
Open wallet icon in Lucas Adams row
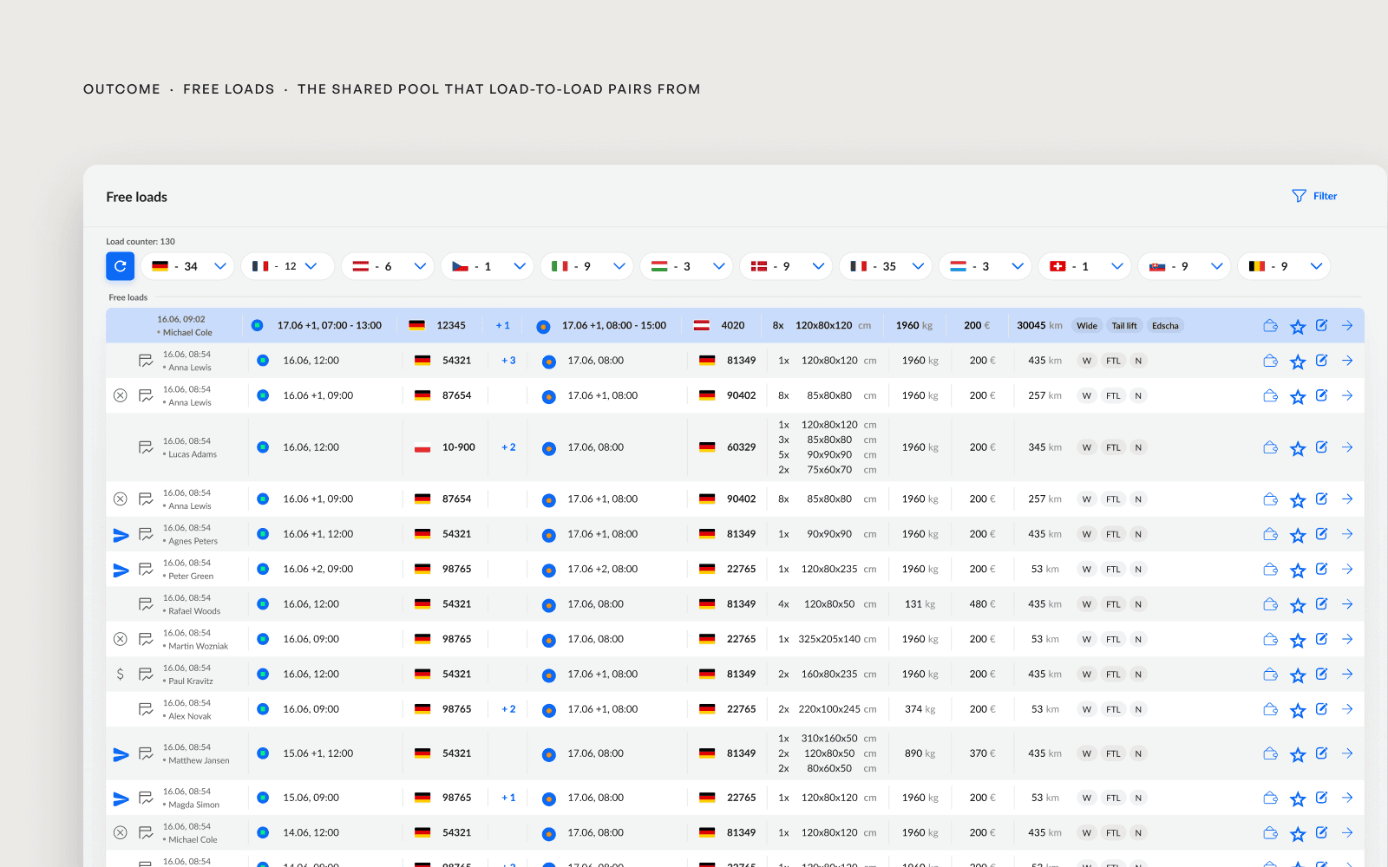tap(1271, 447)
